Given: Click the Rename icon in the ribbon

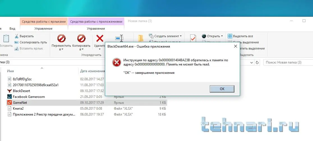Looking at the screenshot, I should tap(119, 38).
